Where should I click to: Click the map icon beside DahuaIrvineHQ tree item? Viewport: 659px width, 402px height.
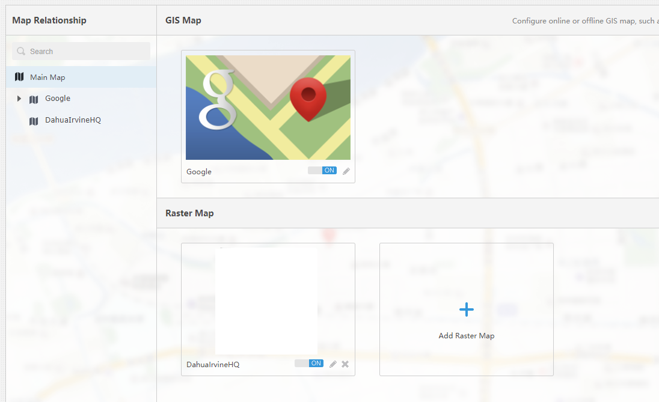pos(34,121)
